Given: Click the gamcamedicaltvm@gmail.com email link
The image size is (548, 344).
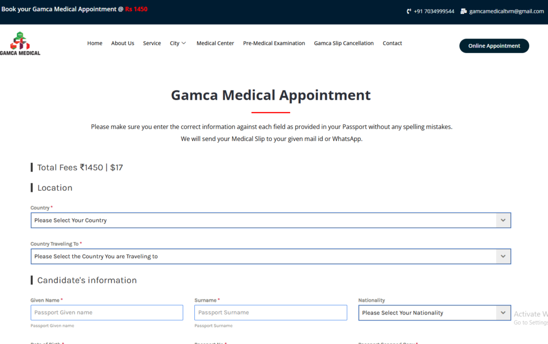Looking at the screenshot, I should coord(506,11).
